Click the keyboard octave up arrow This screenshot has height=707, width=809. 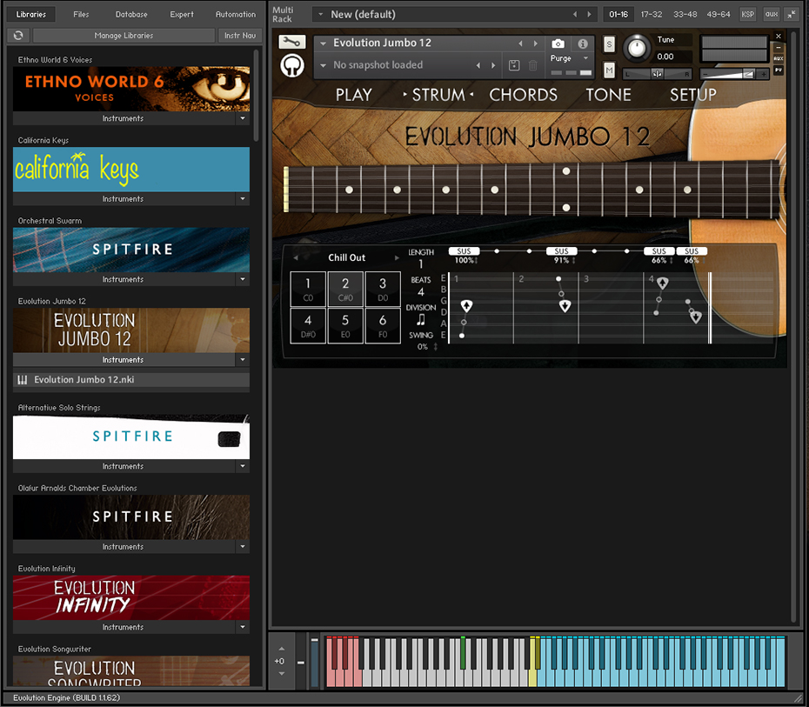(x=282, y=649)
